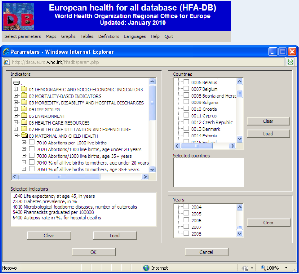Open the Maps menu
Image resolution: width=299 pixels, height=274 pixels.
(51, 36)
